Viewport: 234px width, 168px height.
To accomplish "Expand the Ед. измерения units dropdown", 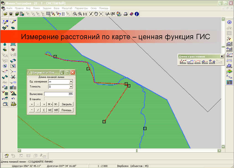I will 71,82.
